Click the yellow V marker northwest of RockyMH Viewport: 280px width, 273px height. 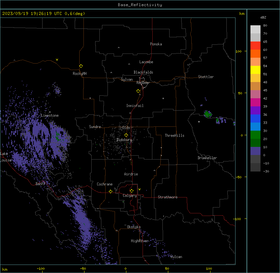(57, 60)
